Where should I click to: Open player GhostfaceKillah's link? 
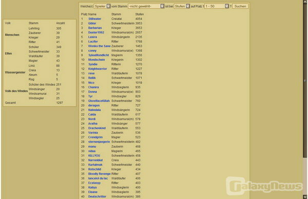(x=99, y=101)
